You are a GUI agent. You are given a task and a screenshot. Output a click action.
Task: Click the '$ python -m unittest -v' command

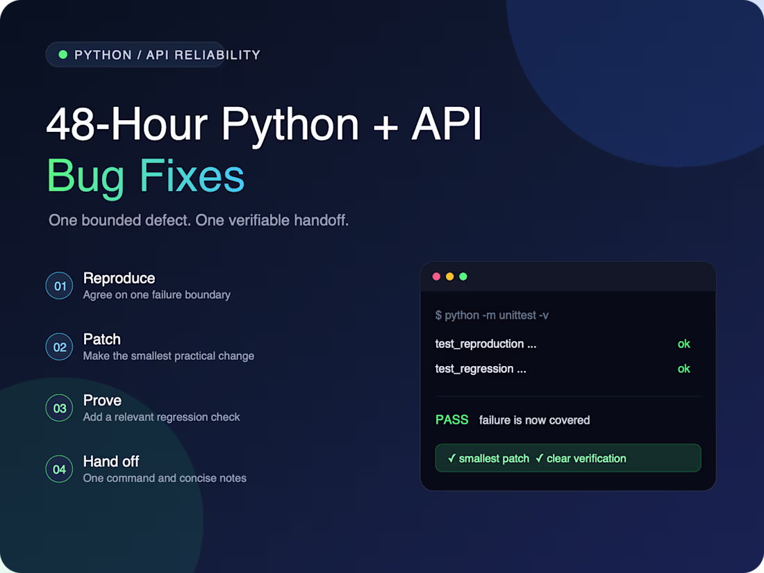coord(492,315)
